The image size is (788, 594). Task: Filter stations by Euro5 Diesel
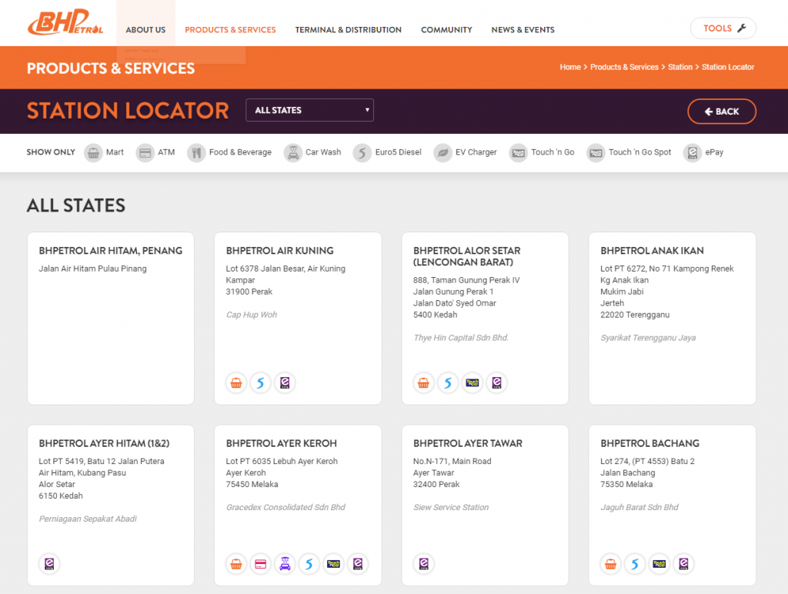pyautogui.click(x=387, y=152)
